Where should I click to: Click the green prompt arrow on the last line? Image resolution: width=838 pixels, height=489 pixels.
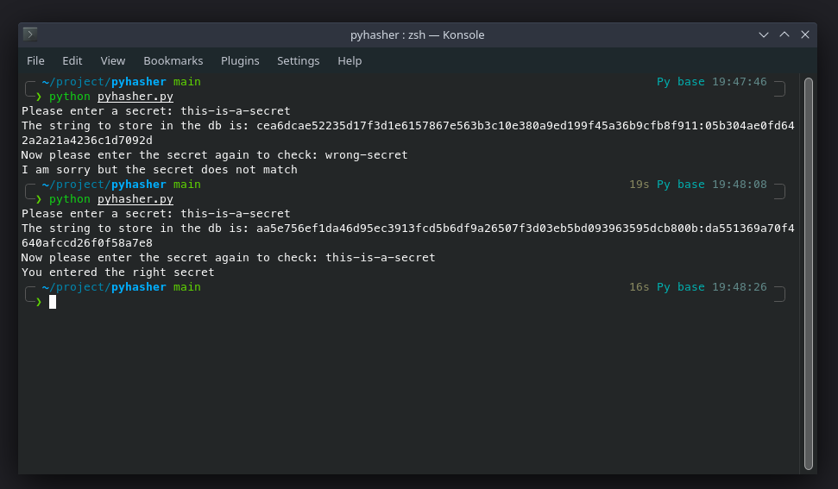click(x=39, y=302)
